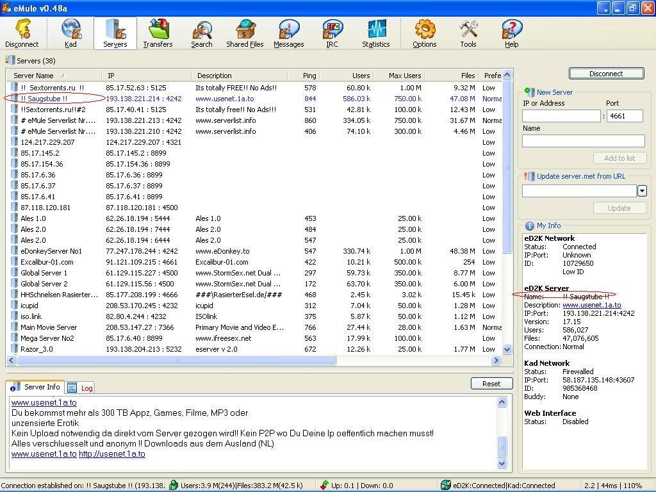
Task: Expand the server.met URL dropdown
Action: pyautogui.click(x=641, y=191)
